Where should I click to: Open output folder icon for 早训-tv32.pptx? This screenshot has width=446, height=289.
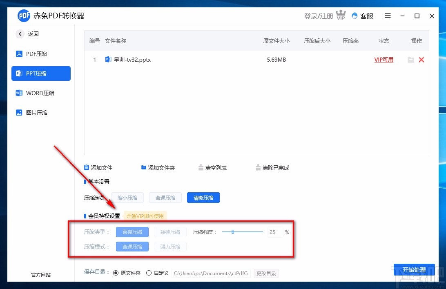[411, 60]
